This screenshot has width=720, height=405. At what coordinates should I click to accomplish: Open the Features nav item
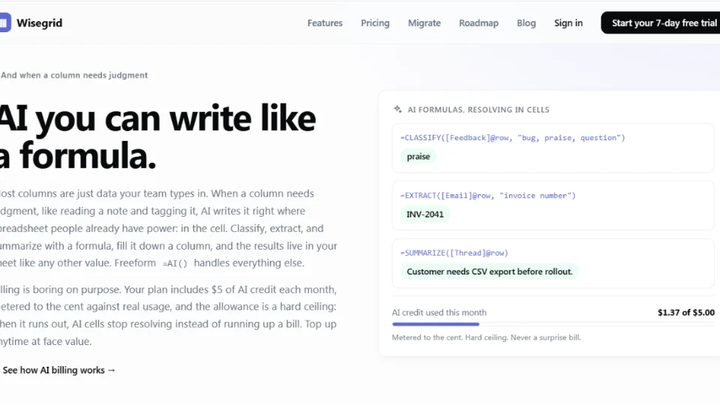[325, 23]
